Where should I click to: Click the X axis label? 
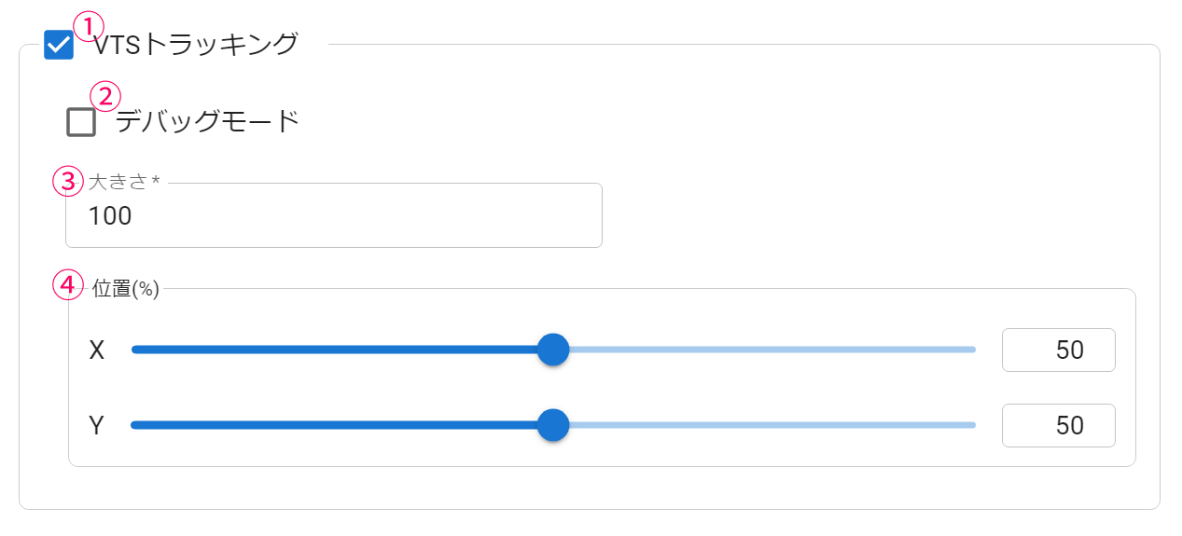point(97,350)
